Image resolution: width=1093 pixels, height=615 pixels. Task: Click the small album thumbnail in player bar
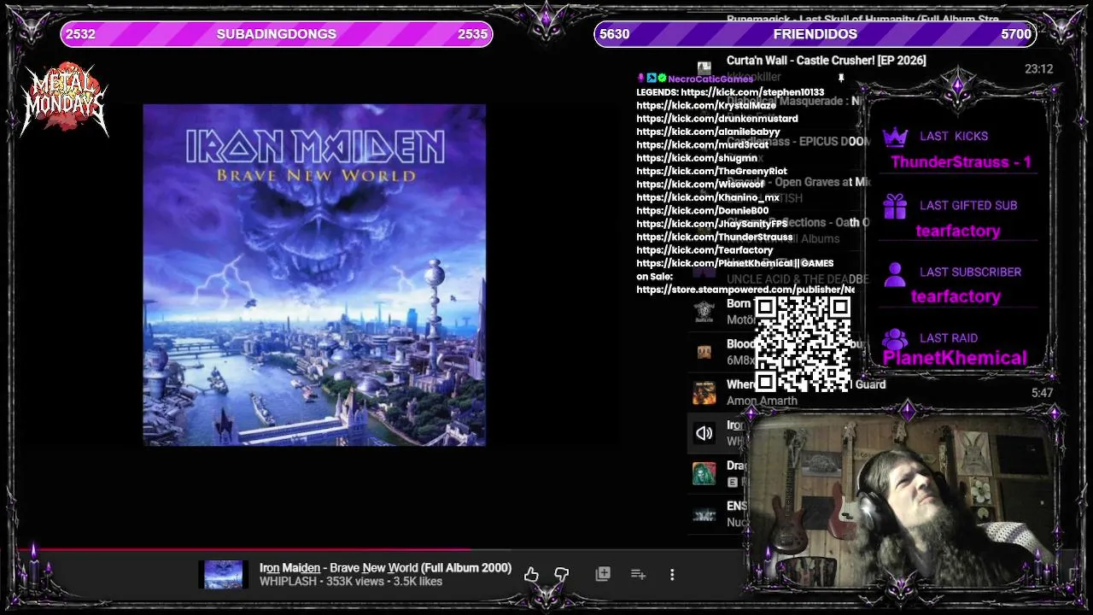223,575
